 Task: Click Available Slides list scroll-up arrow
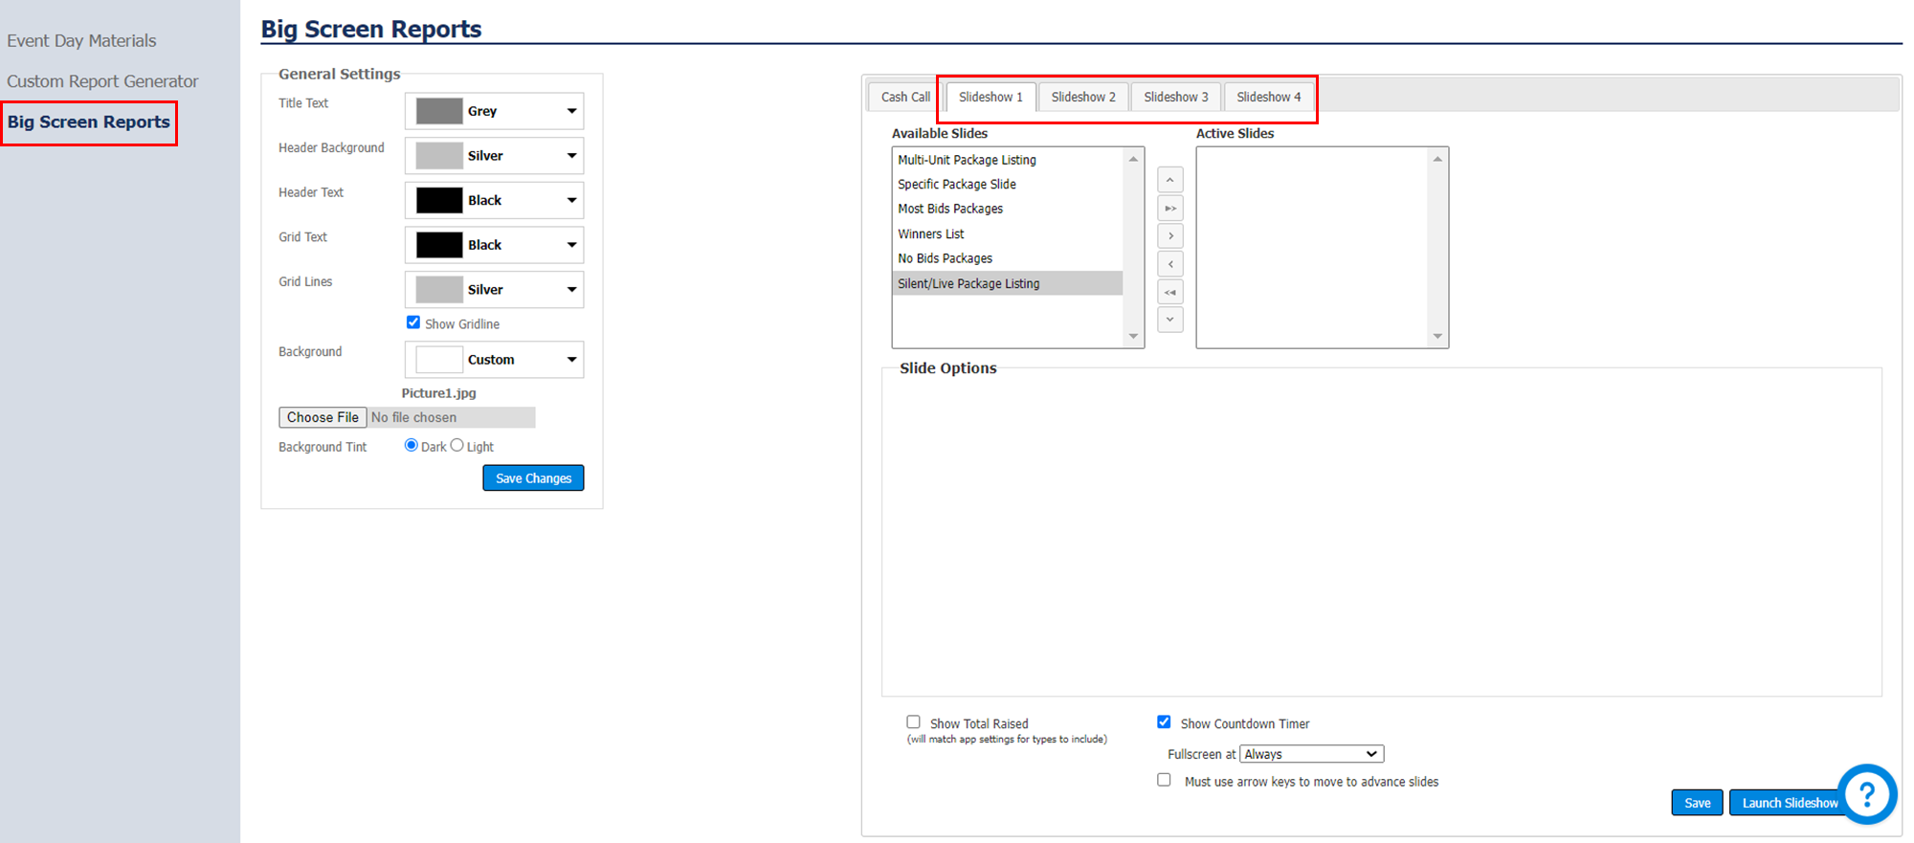pos(1133,159)
